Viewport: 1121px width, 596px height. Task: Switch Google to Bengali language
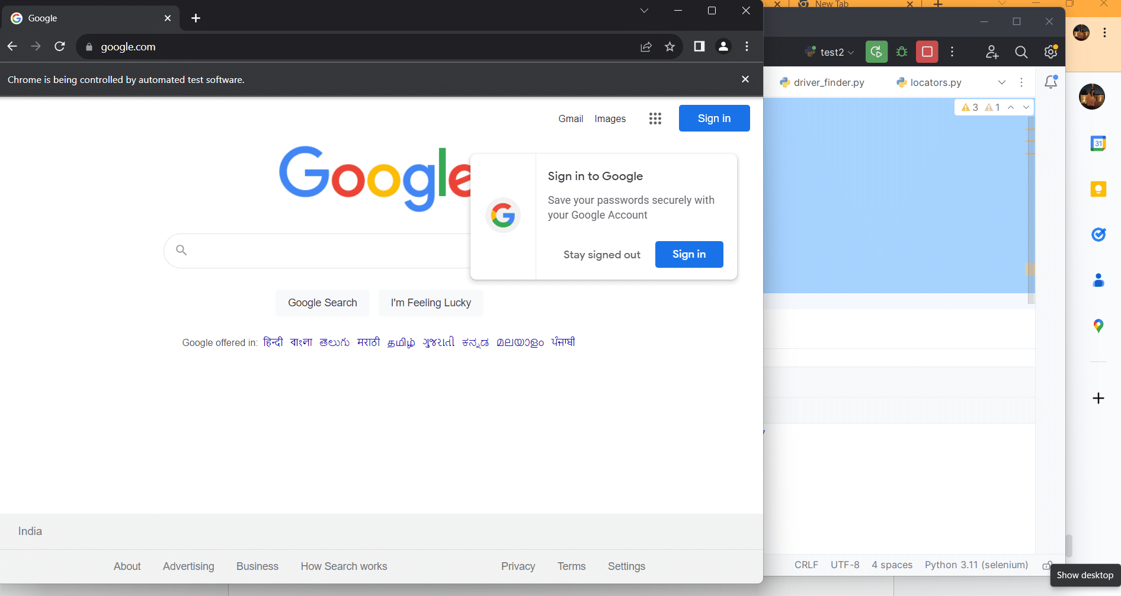coord(301,342)
